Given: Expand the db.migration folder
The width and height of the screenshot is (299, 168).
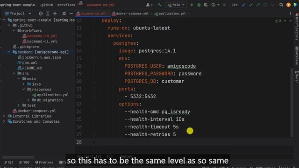Looking at the screenshot, I should pyautogui.click(x=28, y=100).
